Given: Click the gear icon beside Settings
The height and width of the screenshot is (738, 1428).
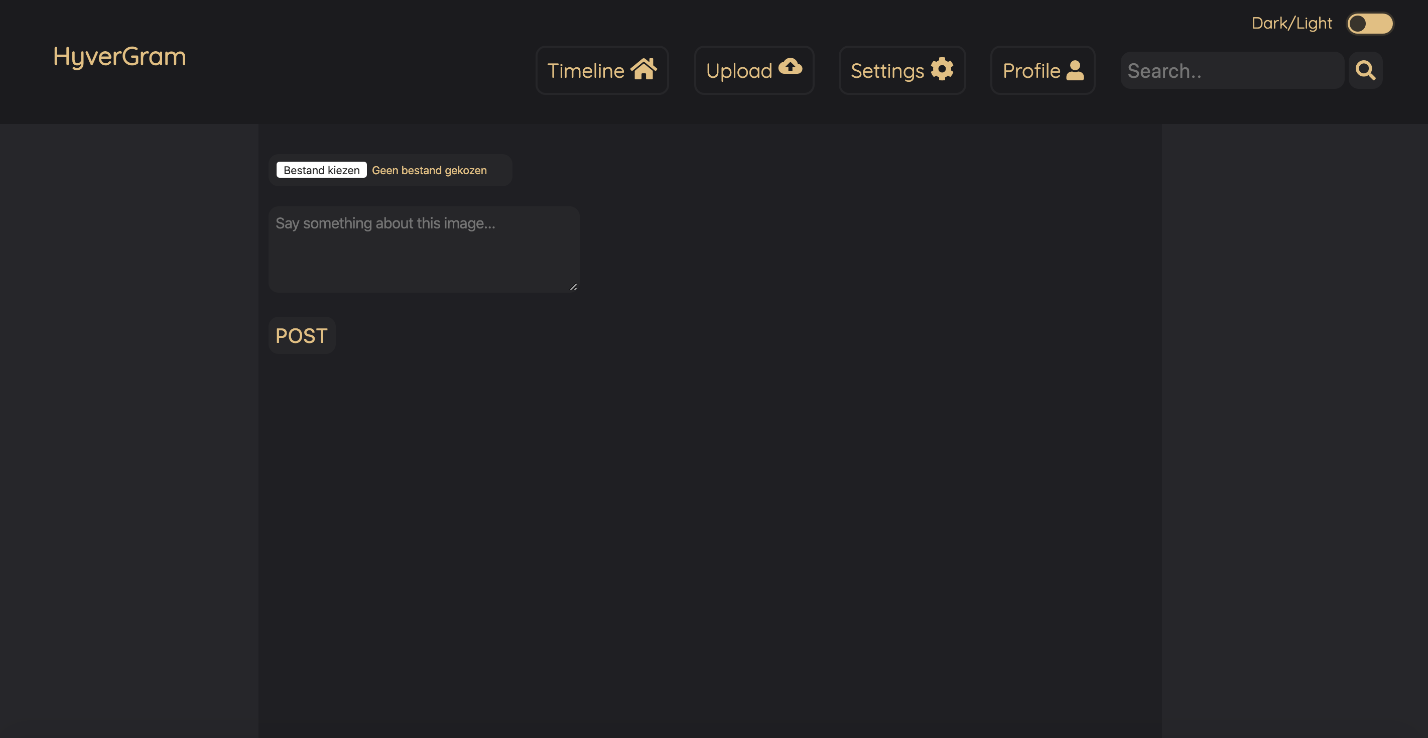Looking at the screenshot, I should point(942,69).
